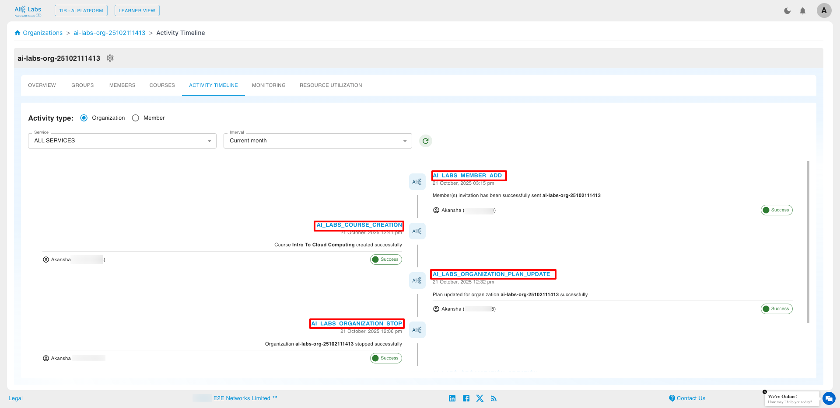This screenshot has width=840, height=408.
Task: Open Organizations breadcrumb link
Action: point(43,33)
